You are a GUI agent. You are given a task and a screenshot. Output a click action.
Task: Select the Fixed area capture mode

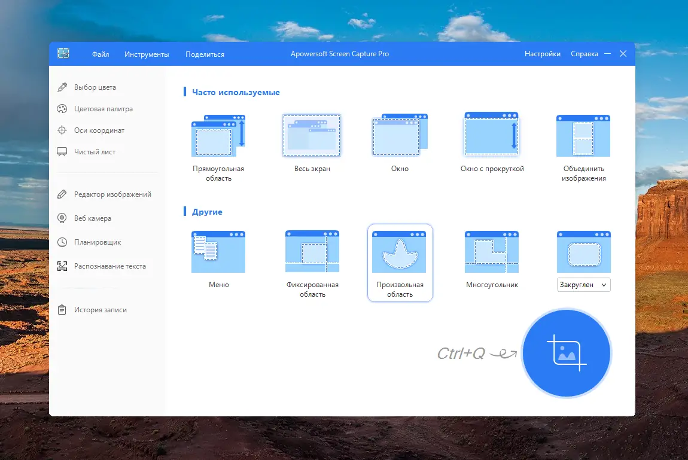tap(311, 251)
